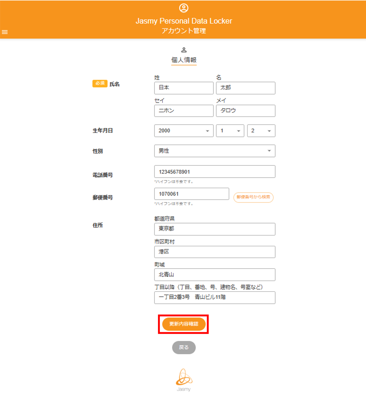Image resolution: width=366 pixels, height=394 pixels.
Task: Click the 生年月日 label
Action: coord(103,131)
